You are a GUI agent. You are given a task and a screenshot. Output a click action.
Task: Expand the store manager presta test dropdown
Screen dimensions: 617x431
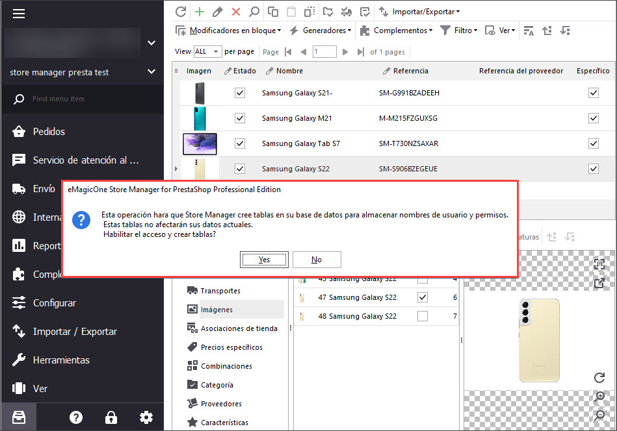(x=151, y=71)
